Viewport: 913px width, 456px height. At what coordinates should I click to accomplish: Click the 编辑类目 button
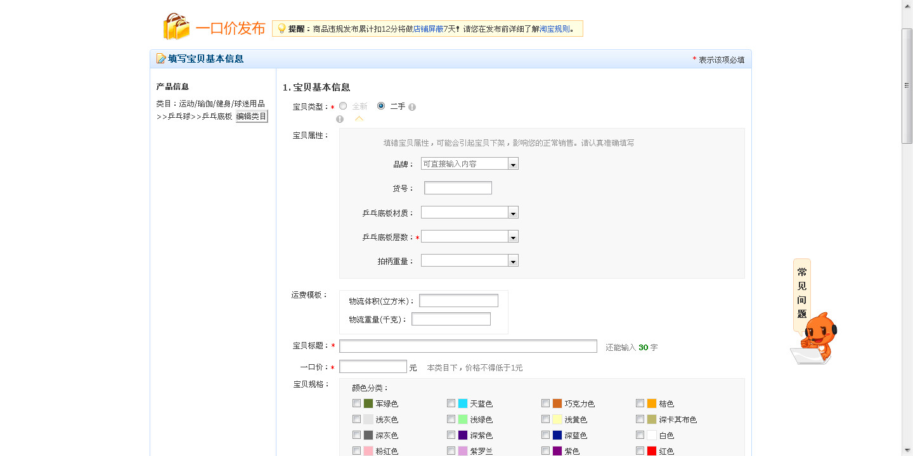252,117
